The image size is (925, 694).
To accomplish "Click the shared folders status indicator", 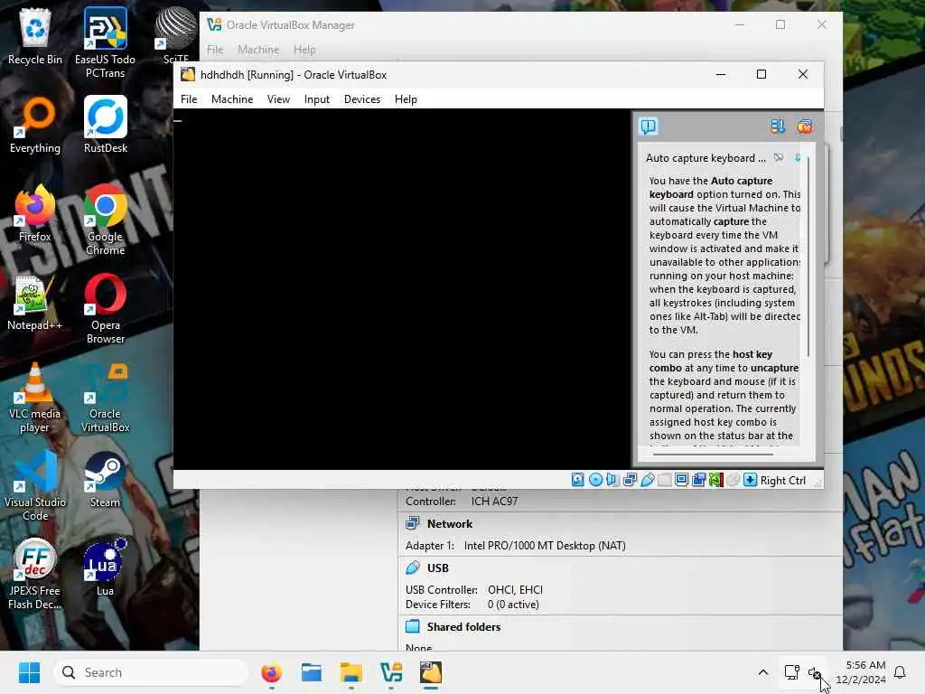I will pyautogui.click(x=664, y=480).
